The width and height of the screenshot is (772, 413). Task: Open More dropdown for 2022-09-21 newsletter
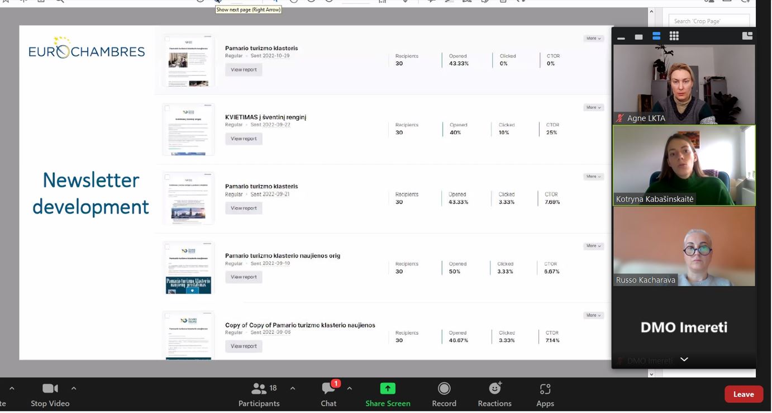point(593,177)
